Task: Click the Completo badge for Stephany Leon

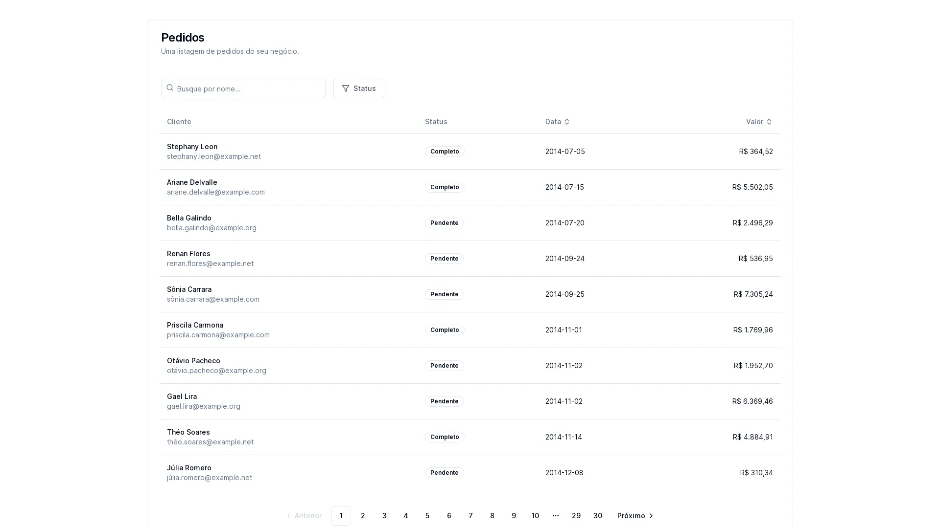Action: pyautogui.click(x=444, y=152)
